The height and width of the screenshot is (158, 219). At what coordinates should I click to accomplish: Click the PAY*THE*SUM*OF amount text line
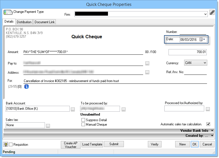(83, 52)
